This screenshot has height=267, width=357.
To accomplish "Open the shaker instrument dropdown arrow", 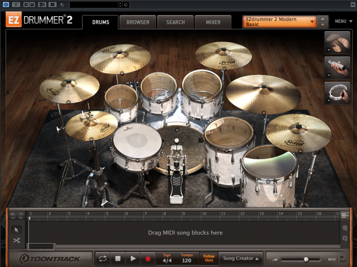I will [329, 75].
